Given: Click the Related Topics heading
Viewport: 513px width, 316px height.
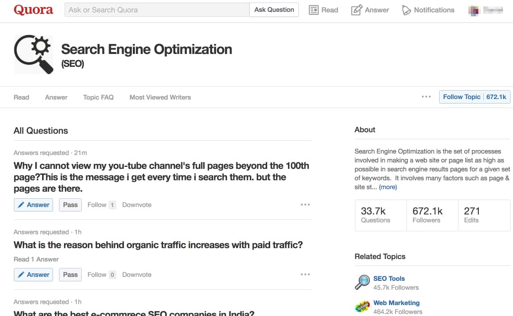Looking at the screenshot, I should pyautogui.click(x=380, y=257).
